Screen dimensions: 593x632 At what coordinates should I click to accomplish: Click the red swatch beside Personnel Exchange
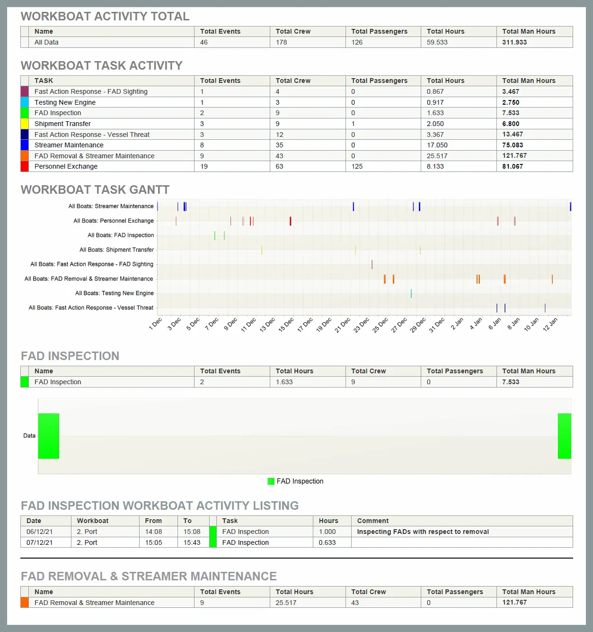point(25,166)
